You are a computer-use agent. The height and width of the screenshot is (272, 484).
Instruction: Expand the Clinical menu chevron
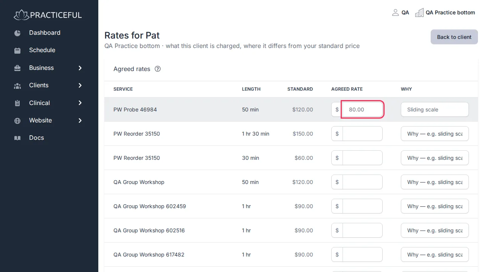point(80,103)
